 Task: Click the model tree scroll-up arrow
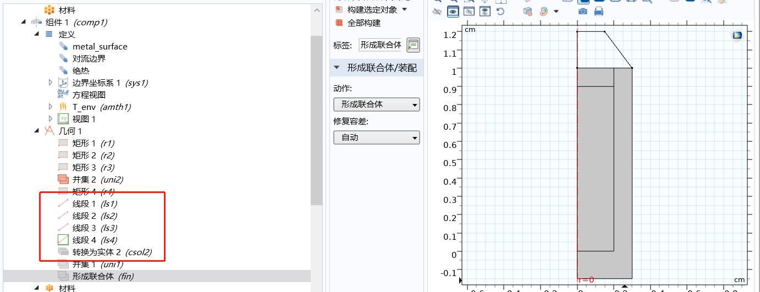[x=316, y=10]
